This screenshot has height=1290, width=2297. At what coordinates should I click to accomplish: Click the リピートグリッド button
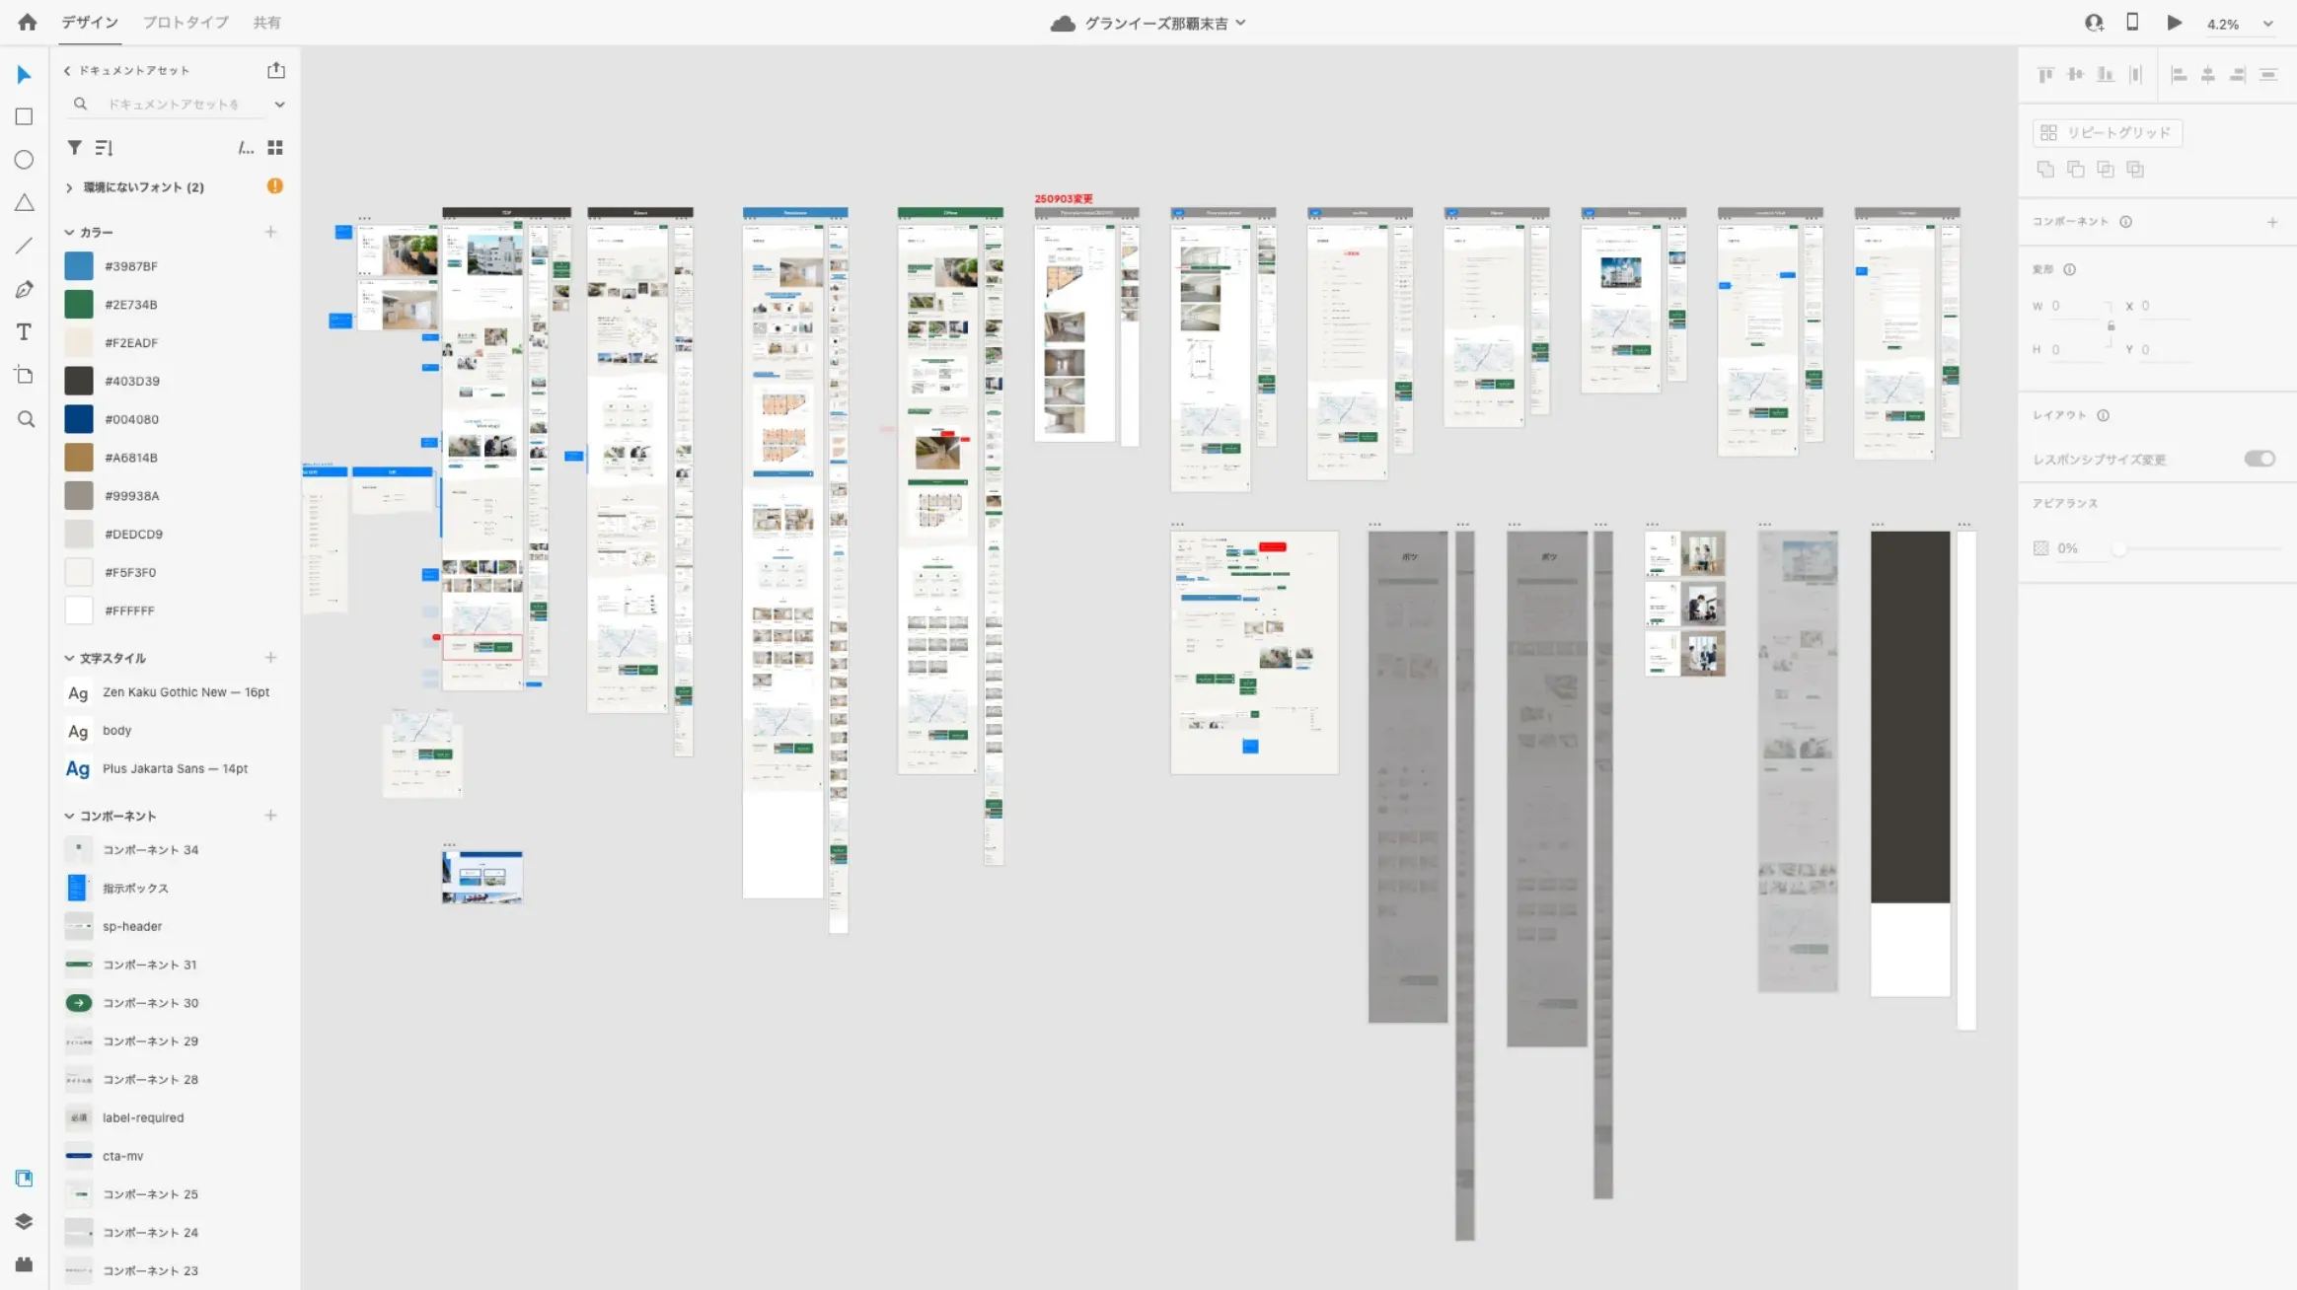click(2107, 132)
